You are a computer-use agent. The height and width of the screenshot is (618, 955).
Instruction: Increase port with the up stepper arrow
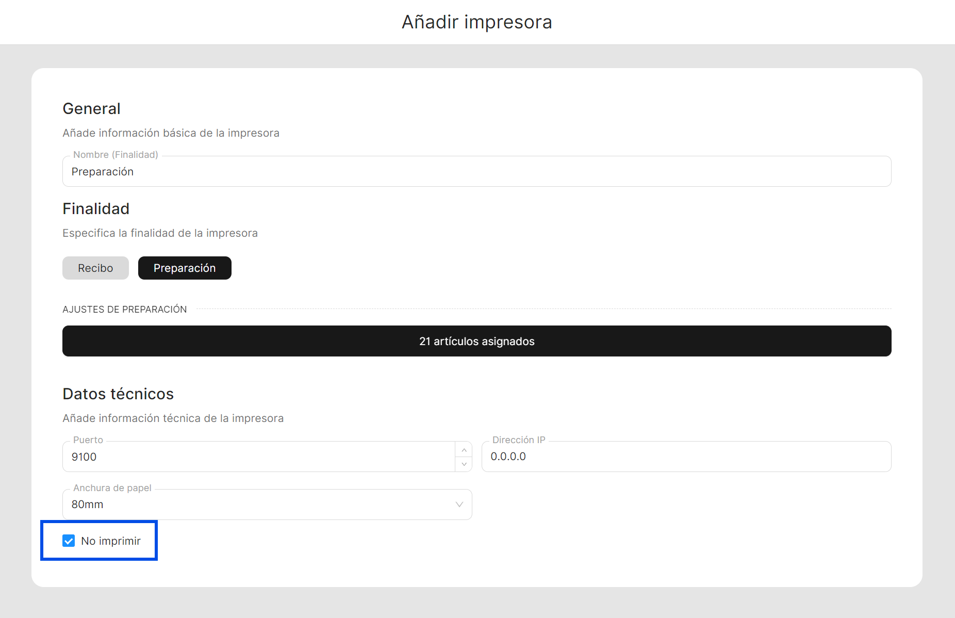464,450
